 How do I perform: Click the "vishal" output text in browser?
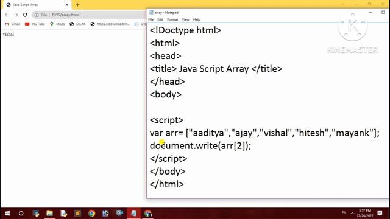click(x=9, y=34)
